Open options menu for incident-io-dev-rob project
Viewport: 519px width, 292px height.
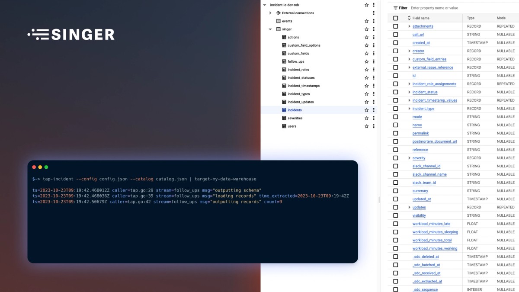tap(373, 5)
